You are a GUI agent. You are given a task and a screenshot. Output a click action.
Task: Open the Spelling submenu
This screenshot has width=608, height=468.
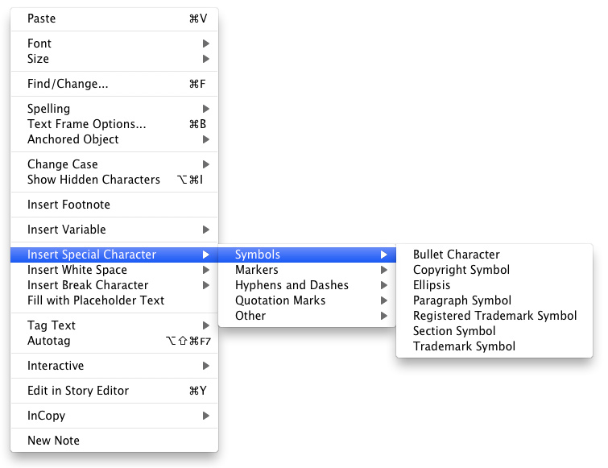(48, 109)
